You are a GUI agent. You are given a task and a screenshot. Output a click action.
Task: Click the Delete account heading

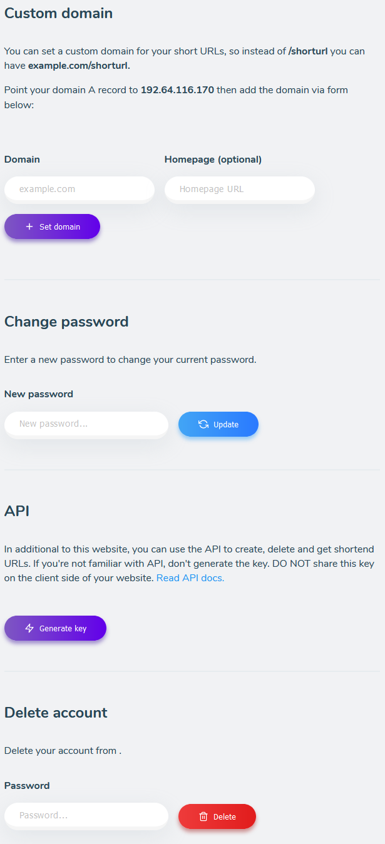click(55, 713)
